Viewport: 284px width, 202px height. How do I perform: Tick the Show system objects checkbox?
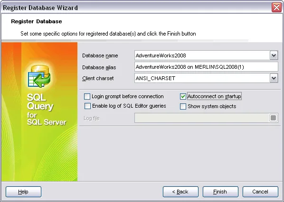(x=183, y=106)
